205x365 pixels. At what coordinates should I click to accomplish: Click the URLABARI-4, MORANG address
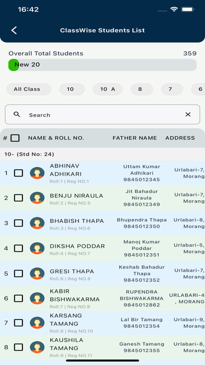click(187, 298)
